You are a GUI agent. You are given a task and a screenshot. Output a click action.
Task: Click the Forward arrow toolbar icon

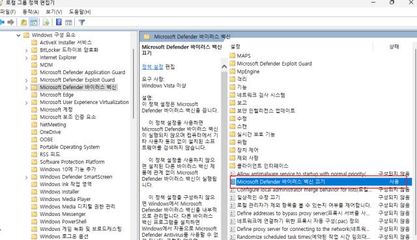point(10,22)
